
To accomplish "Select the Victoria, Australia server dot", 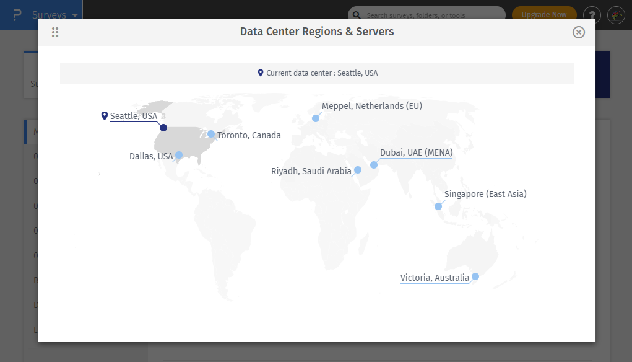I will click(475, 276).
